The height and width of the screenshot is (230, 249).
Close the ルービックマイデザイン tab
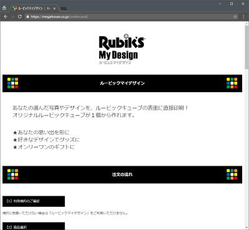[x=54, y=9]
